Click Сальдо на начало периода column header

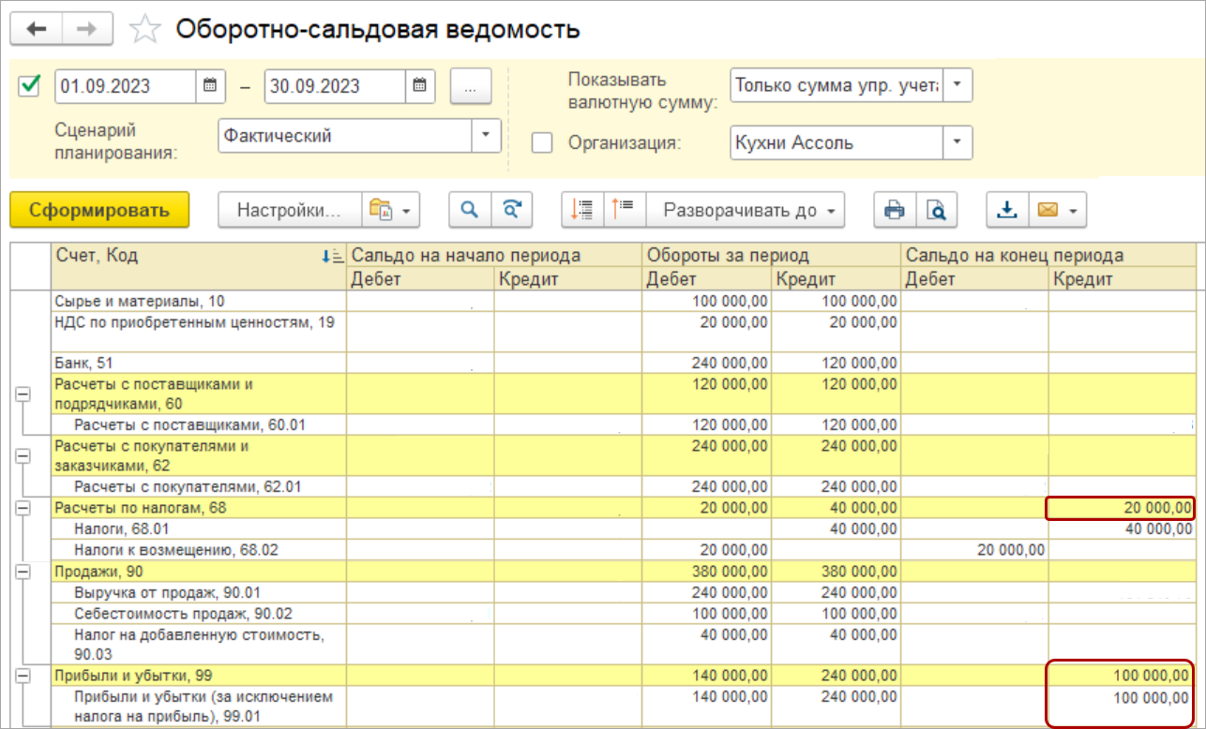(x=494, y=255)
